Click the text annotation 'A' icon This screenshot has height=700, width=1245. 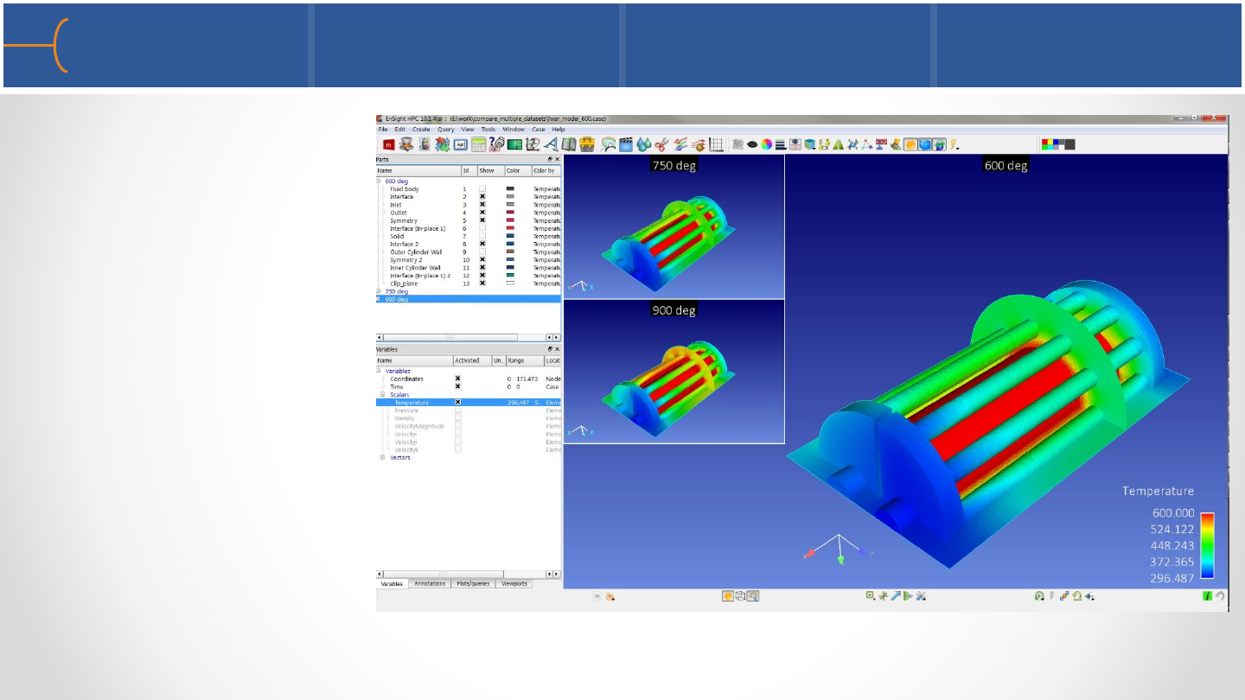coord(551,144)
